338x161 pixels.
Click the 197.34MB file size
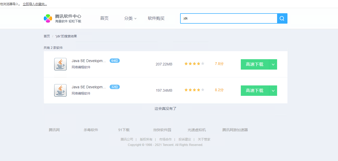tap(164, 90)
